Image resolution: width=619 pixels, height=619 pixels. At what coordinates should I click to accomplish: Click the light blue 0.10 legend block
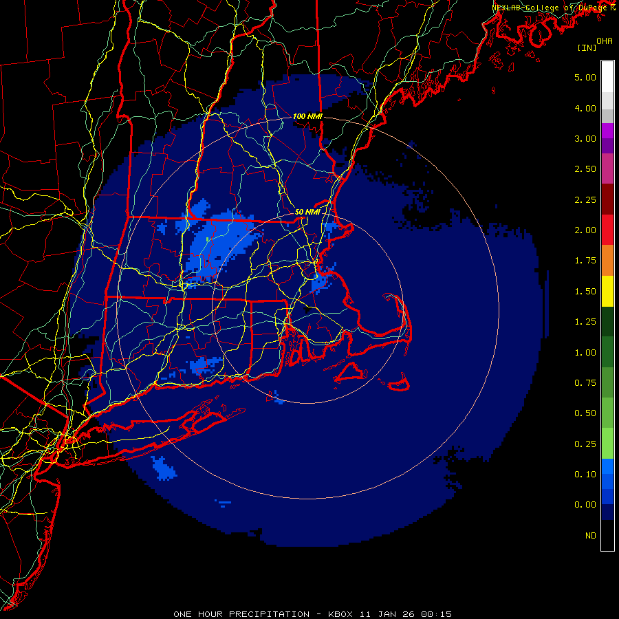607,466
